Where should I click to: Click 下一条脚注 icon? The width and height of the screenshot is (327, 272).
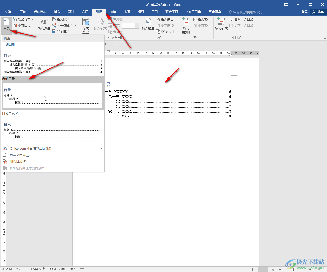54,25
